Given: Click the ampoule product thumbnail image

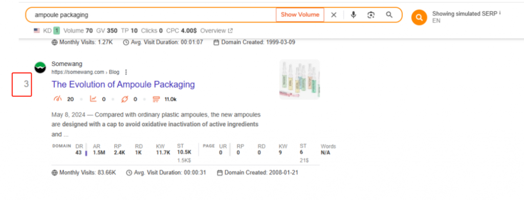Looking at the screenshot, I should 299,79.
